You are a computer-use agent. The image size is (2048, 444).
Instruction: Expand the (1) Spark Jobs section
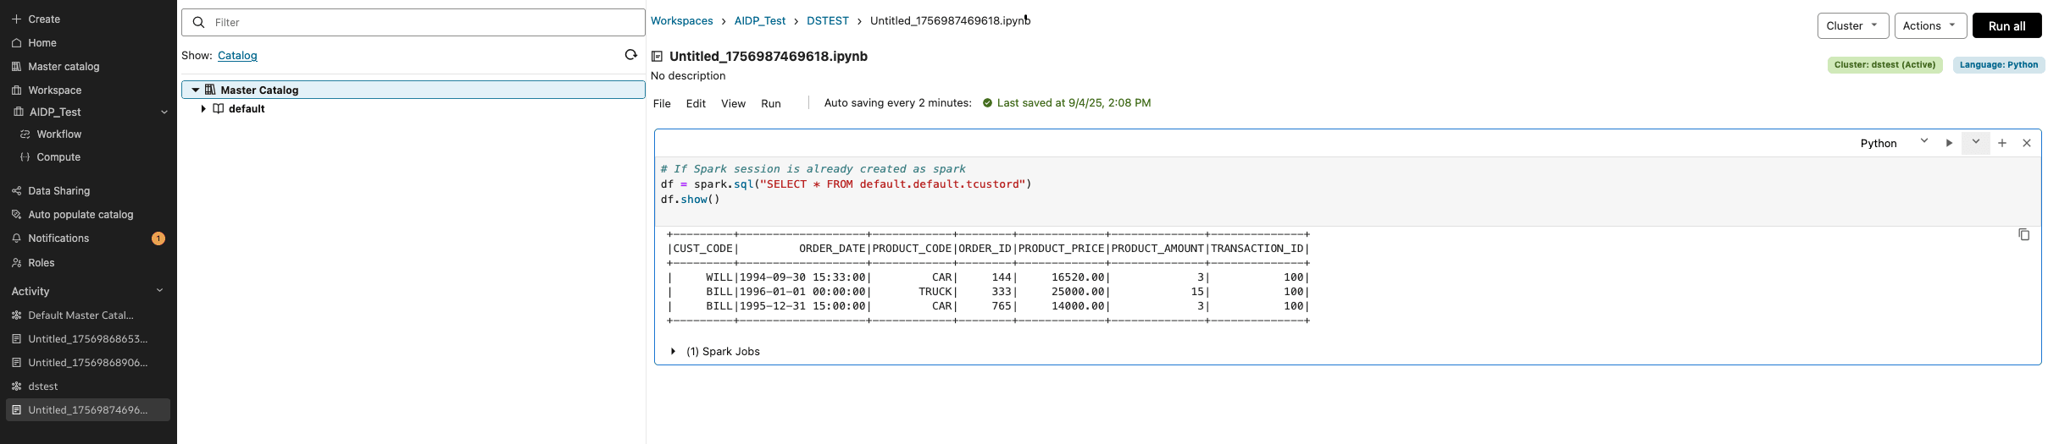(x=673, y=351)
